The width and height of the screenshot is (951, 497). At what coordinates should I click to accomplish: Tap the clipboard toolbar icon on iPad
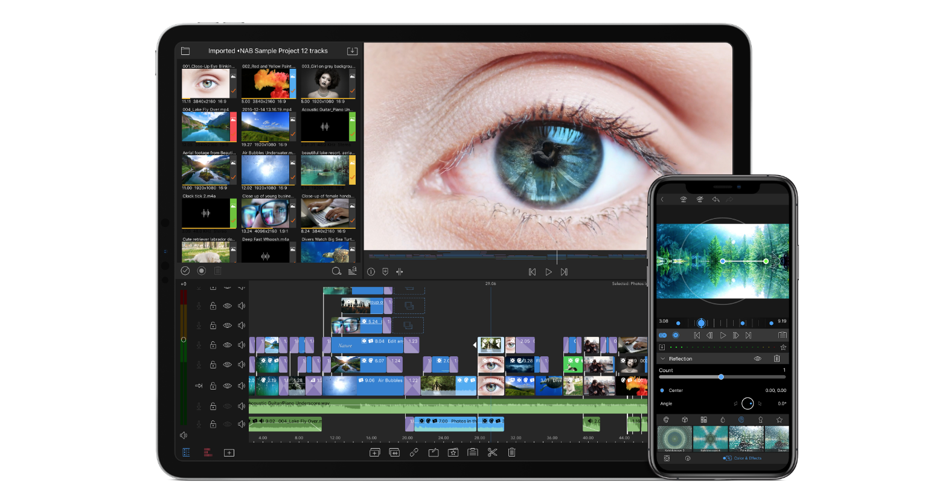click(x=473, y=452)
